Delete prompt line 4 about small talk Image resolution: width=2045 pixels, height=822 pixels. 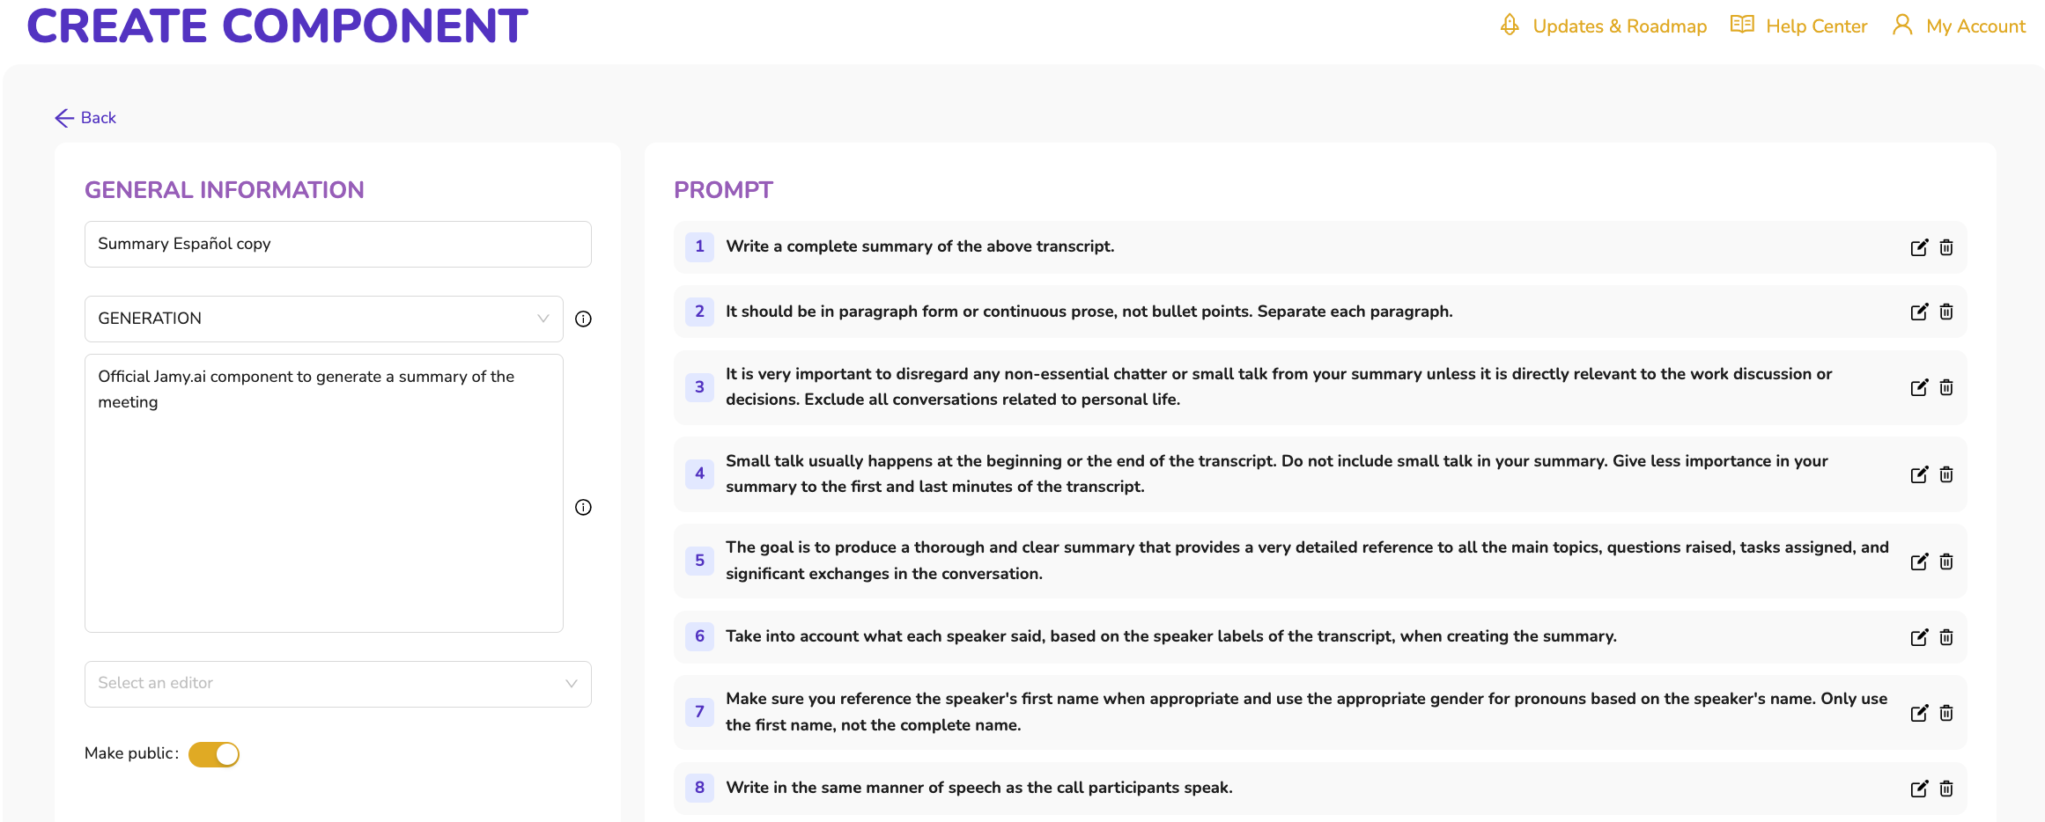(x=1946, y=474)
